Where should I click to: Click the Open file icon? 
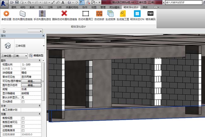pos(12,2)
